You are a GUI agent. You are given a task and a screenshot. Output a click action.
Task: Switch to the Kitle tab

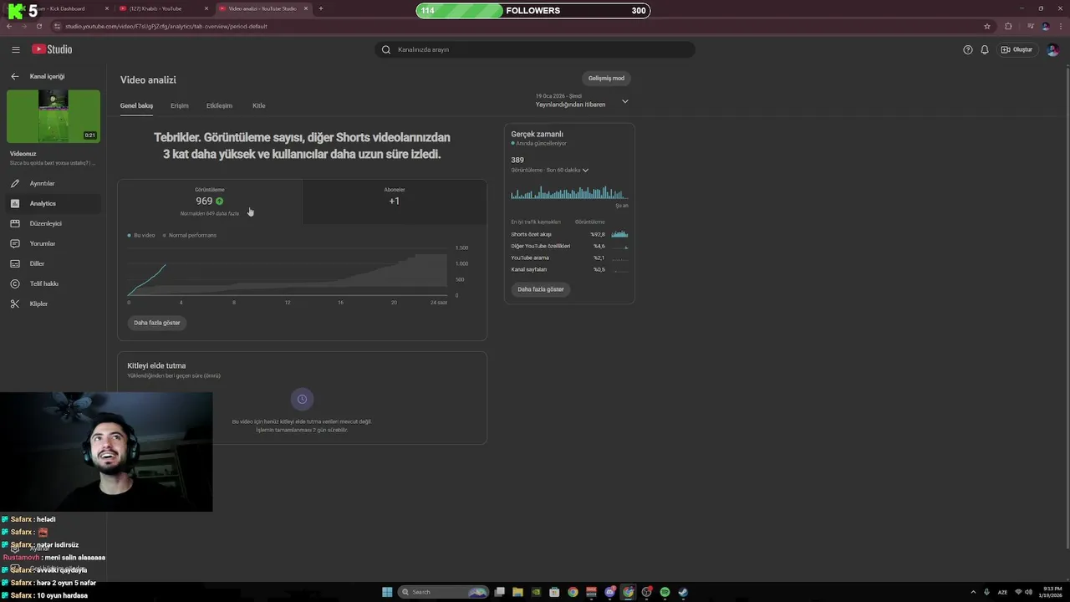pos(259,105)
